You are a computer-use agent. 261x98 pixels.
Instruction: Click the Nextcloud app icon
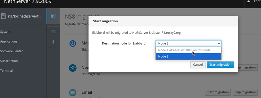pos(73,68)
